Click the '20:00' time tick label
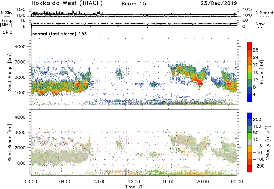The image size is (274, 189). pyautogui.click(x=203, y=182)
